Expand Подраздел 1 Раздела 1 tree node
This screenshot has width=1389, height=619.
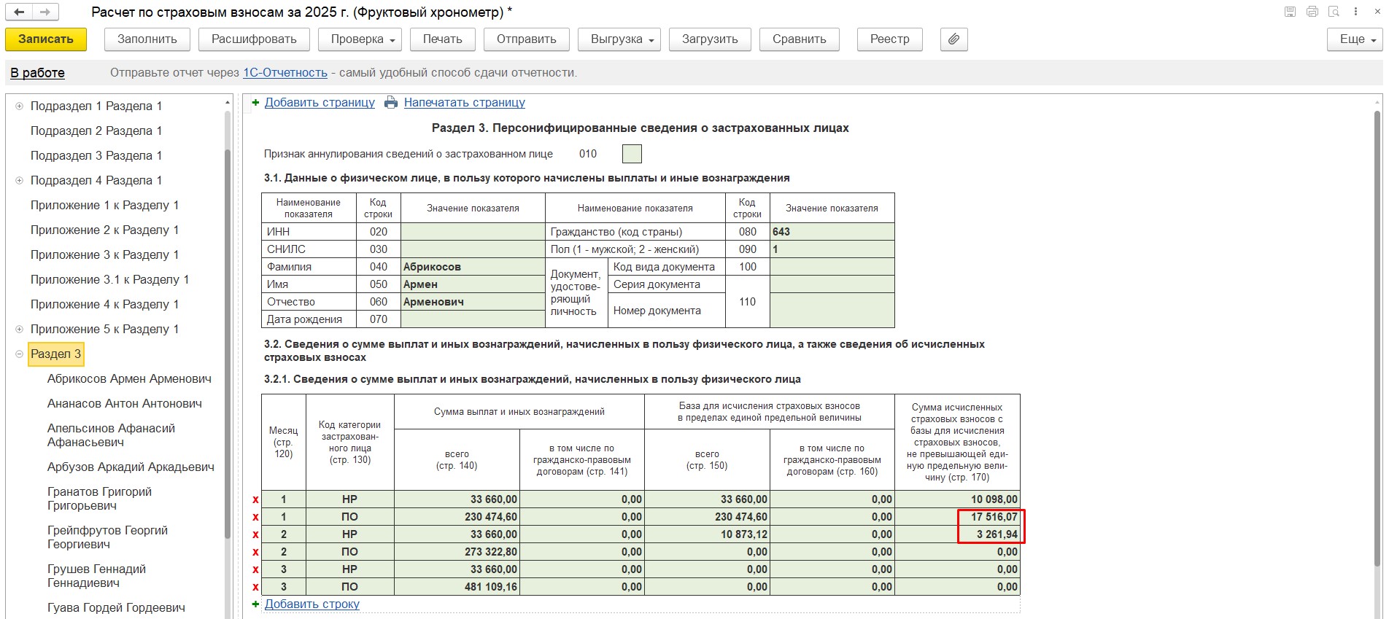(19, 106)
